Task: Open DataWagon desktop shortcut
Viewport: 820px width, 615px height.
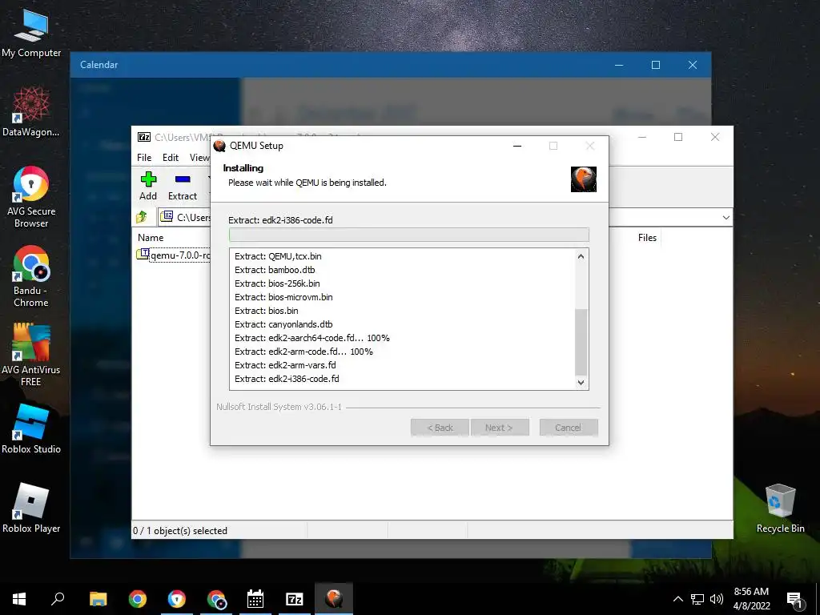Action: click(x=31, y=112)
